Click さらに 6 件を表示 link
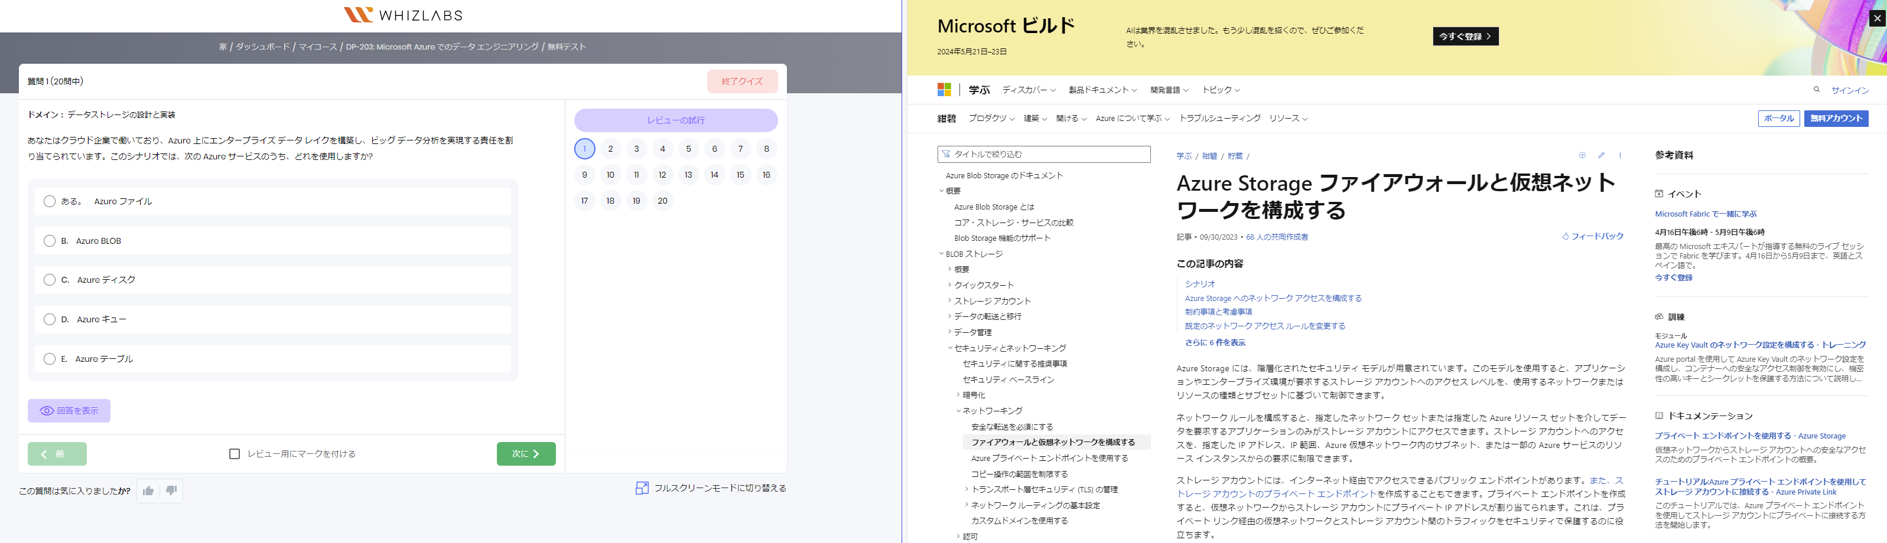 pos(1215,342)
